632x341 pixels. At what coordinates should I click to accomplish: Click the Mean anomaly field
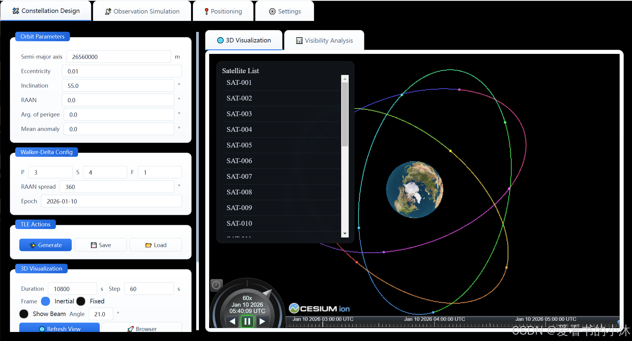tap(119, 129)
